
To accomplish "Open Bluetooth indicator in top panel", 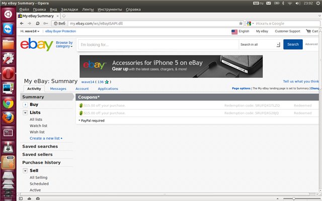I will (283, 3).
